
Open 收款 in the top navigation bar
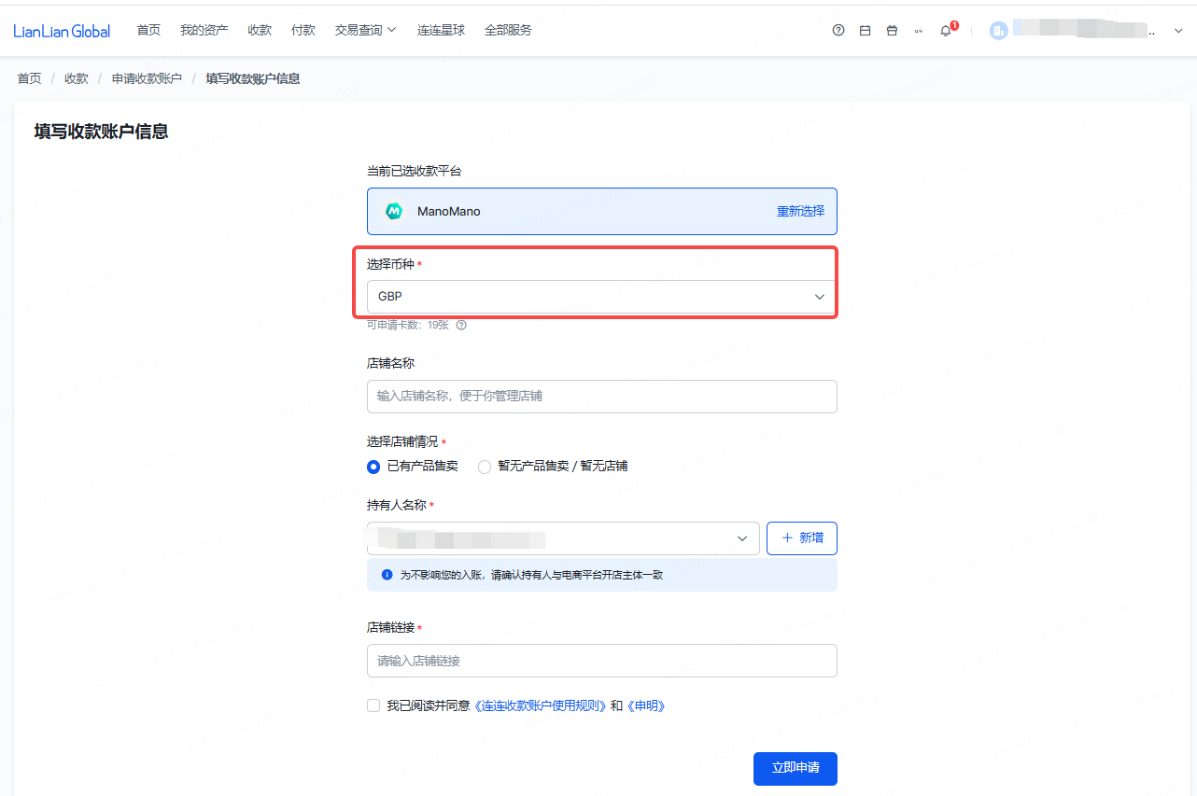pyautogui.click(x=260, y=31)
